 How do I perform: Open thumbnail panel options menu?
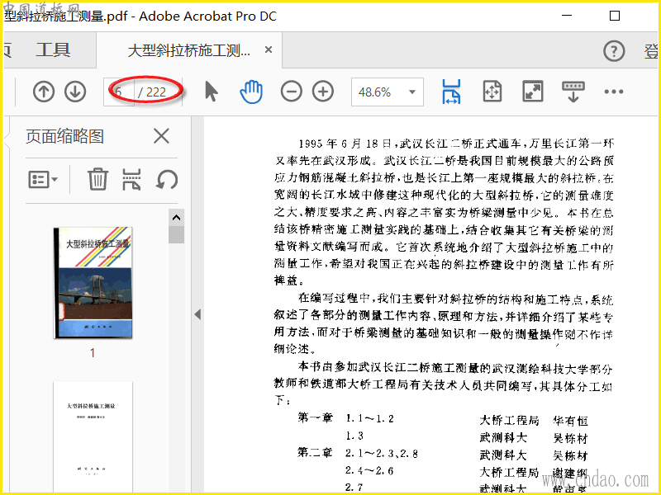[x=43, y=180]
